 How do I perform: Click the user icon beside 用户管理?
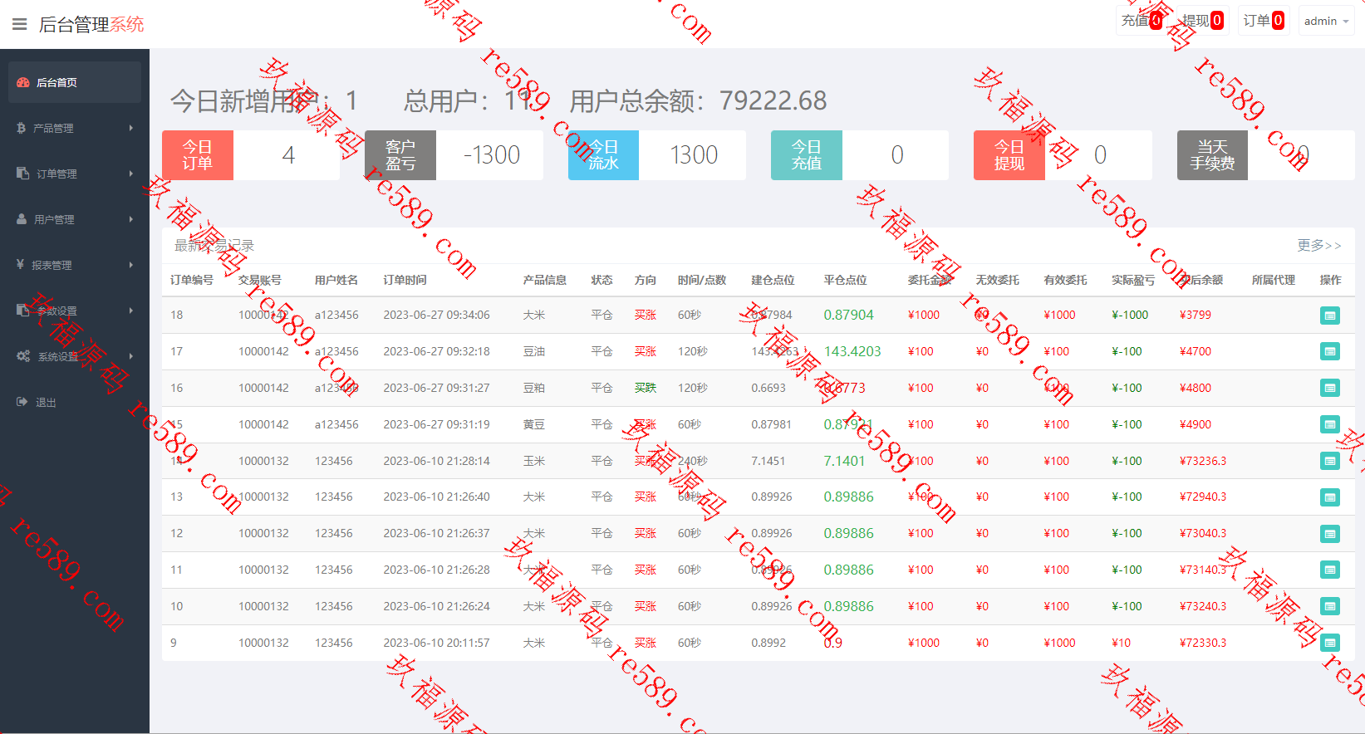click(x=22, y=219)
